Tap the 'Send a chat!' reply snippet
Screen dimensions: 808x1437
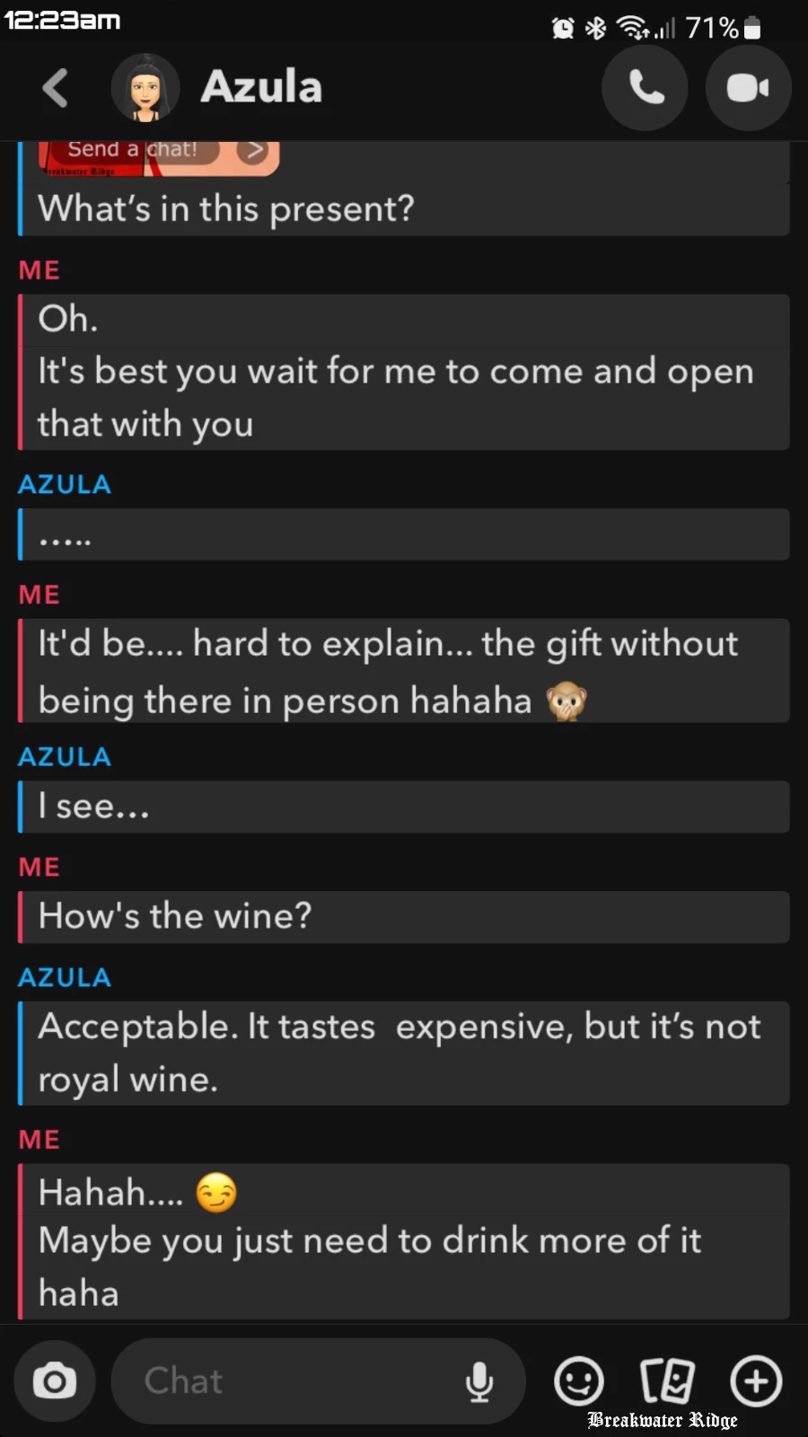133,150
